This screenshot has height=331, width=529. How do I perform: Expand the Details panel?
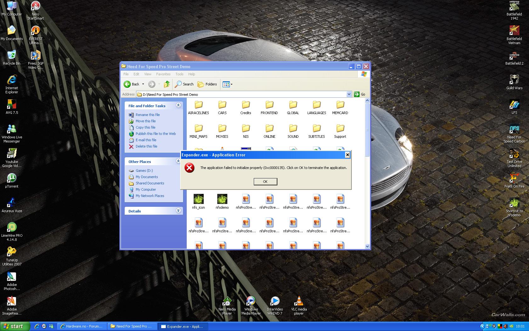point(178,211)
